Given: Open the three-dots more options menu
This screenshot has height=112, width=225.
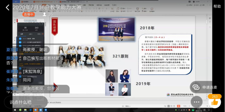Looking at the screenshot, I should 197,102.
